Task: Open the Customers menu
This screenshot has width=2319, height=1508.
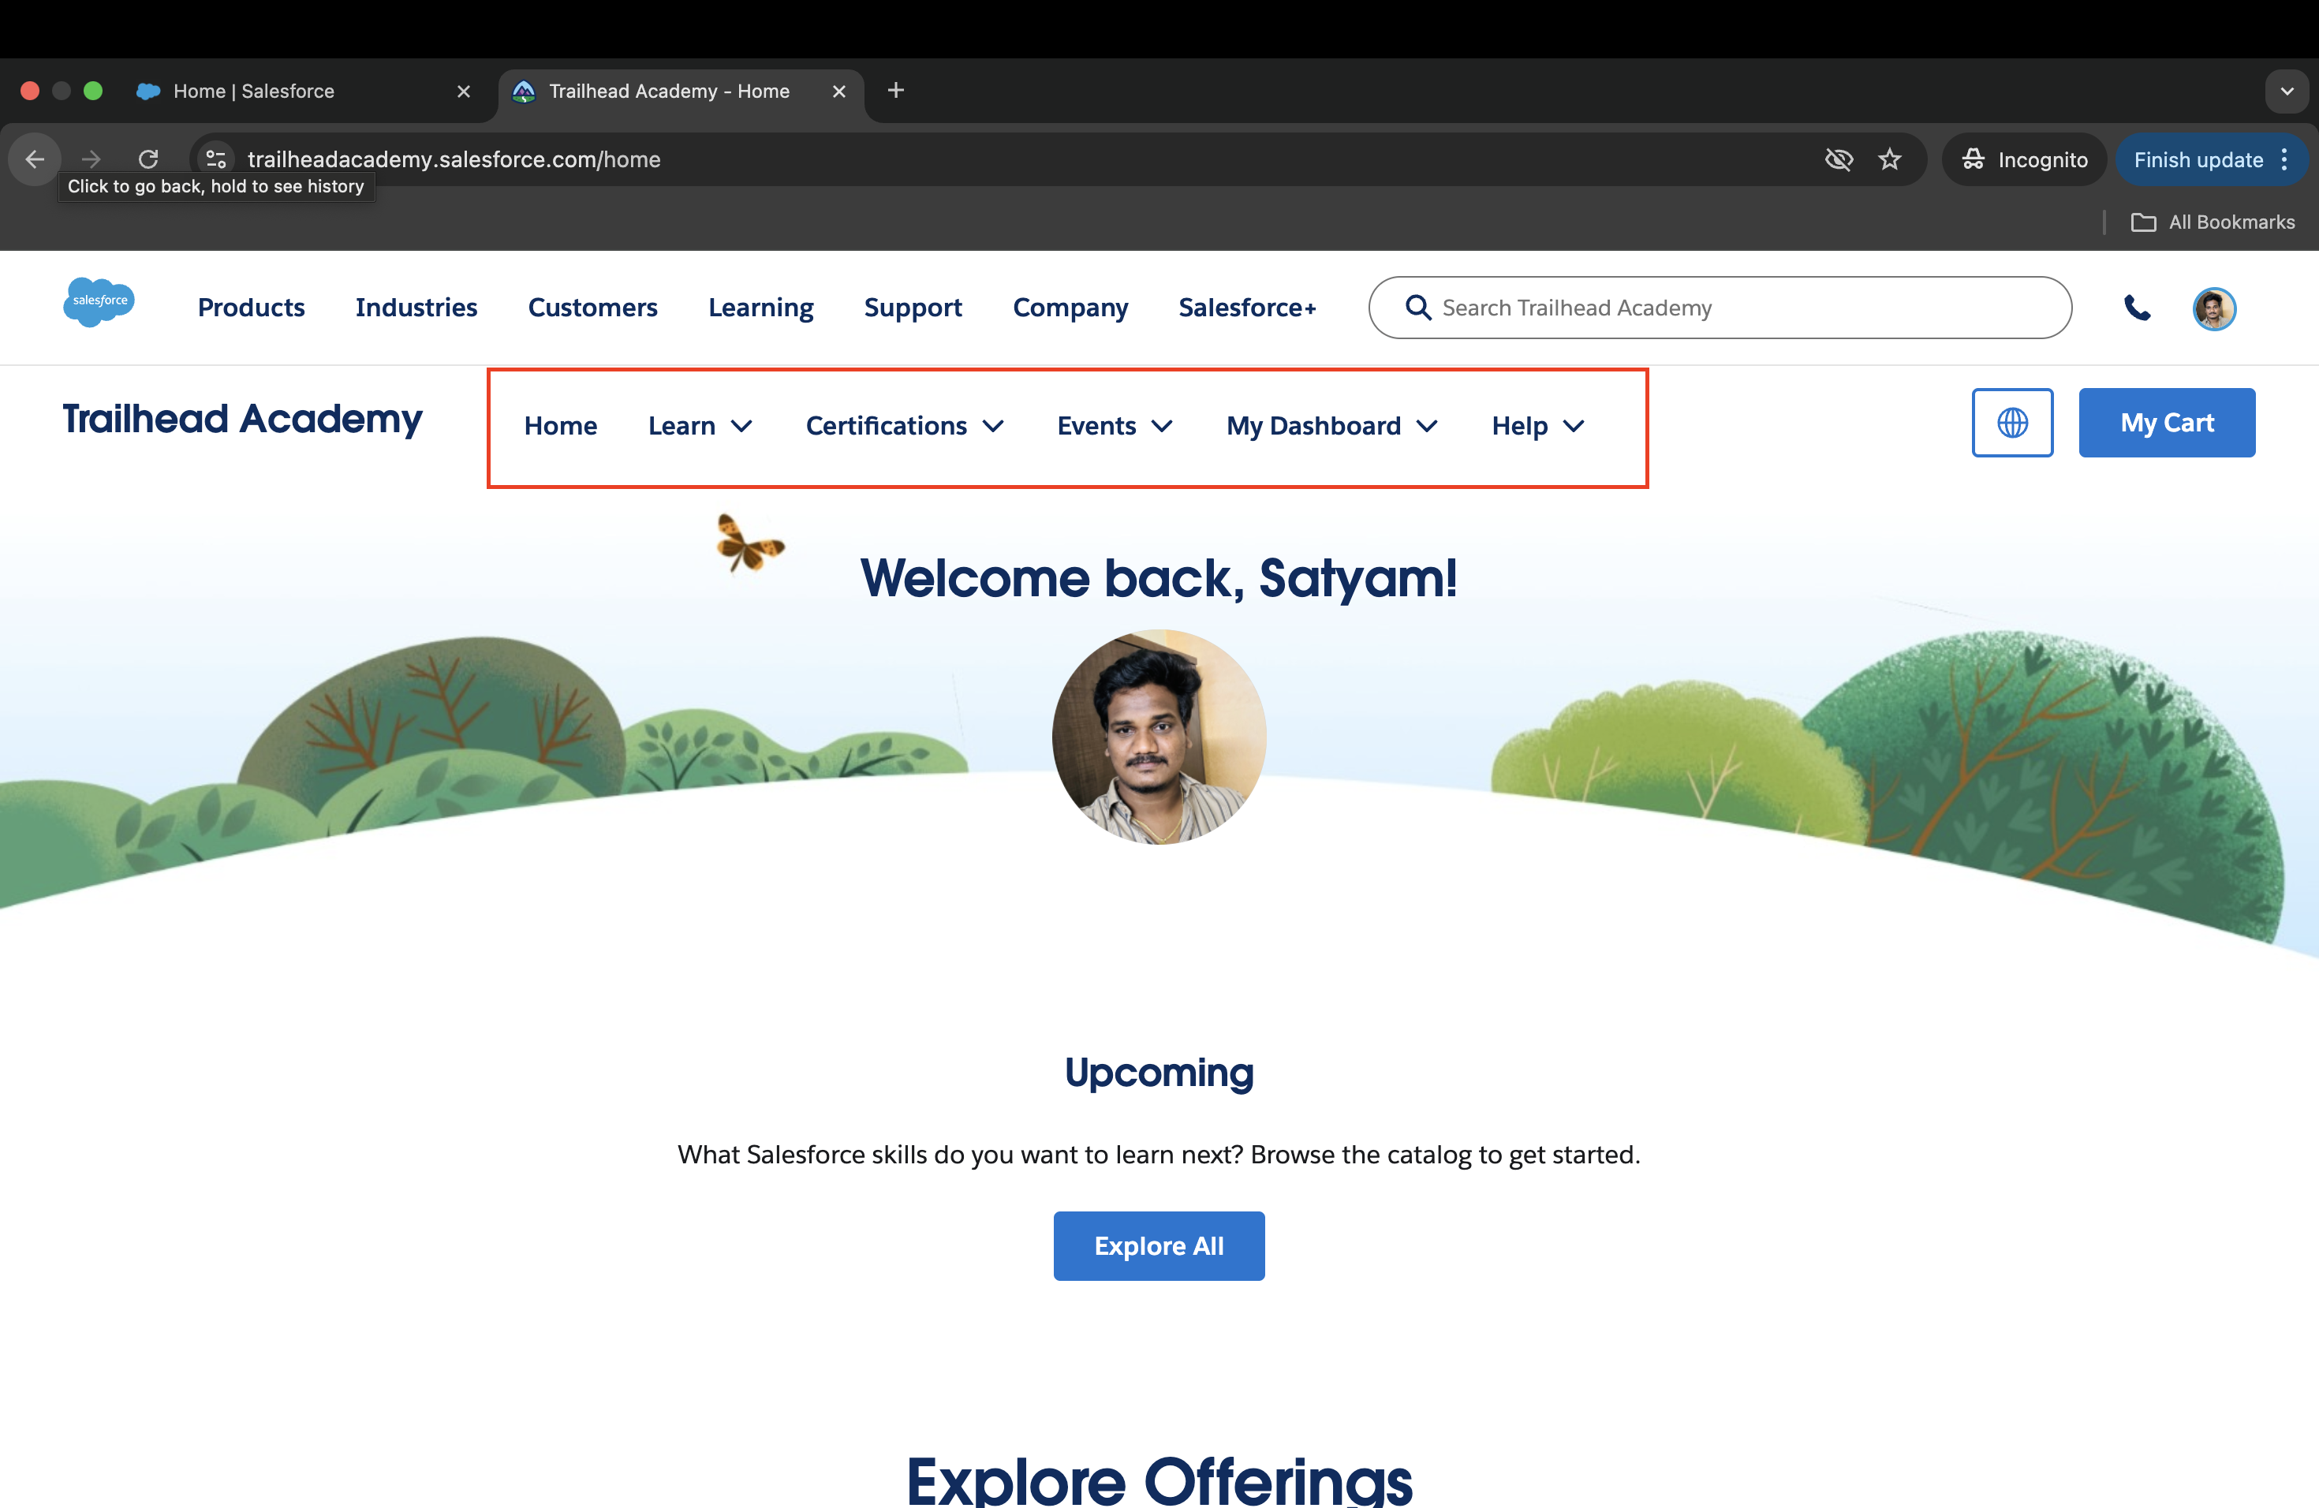Action: [592, 308]
